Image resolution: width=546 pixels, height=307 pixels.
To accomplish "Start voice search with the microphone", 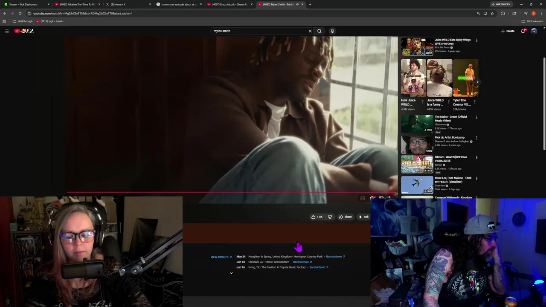I will coord(332,31).
